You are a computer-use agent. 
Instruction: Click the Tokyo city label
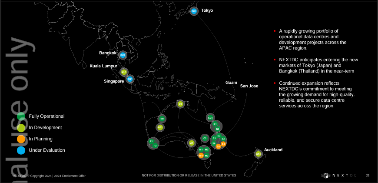[207, 10]
